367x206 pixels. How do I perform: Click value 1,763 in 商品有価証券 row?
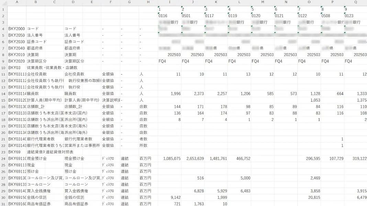(x=199, y=204)
